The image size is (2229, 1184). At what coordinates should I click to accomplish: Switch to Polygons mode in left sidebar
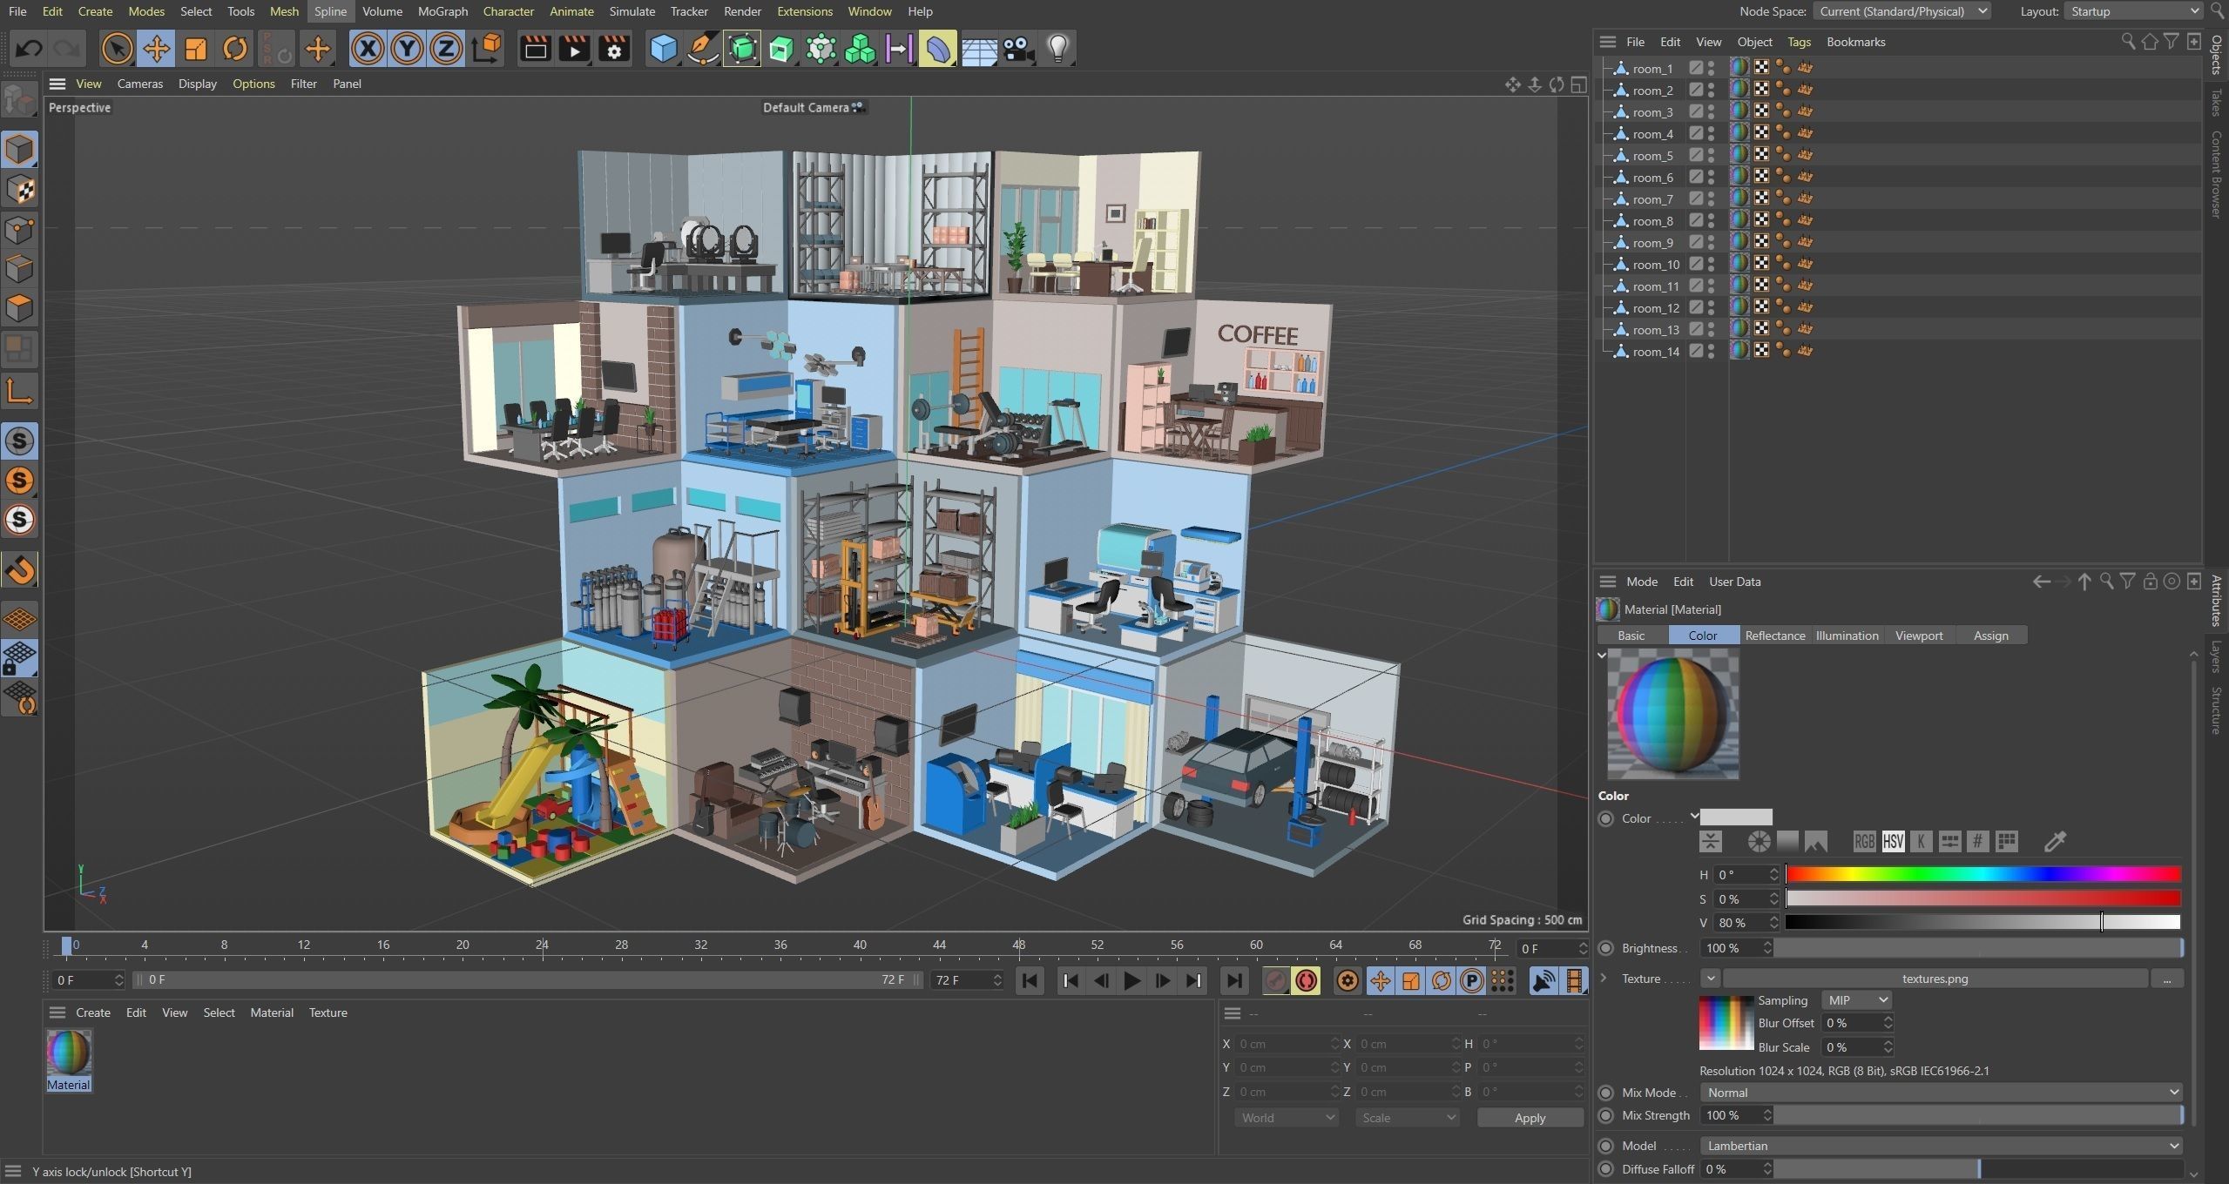(19, 308)
